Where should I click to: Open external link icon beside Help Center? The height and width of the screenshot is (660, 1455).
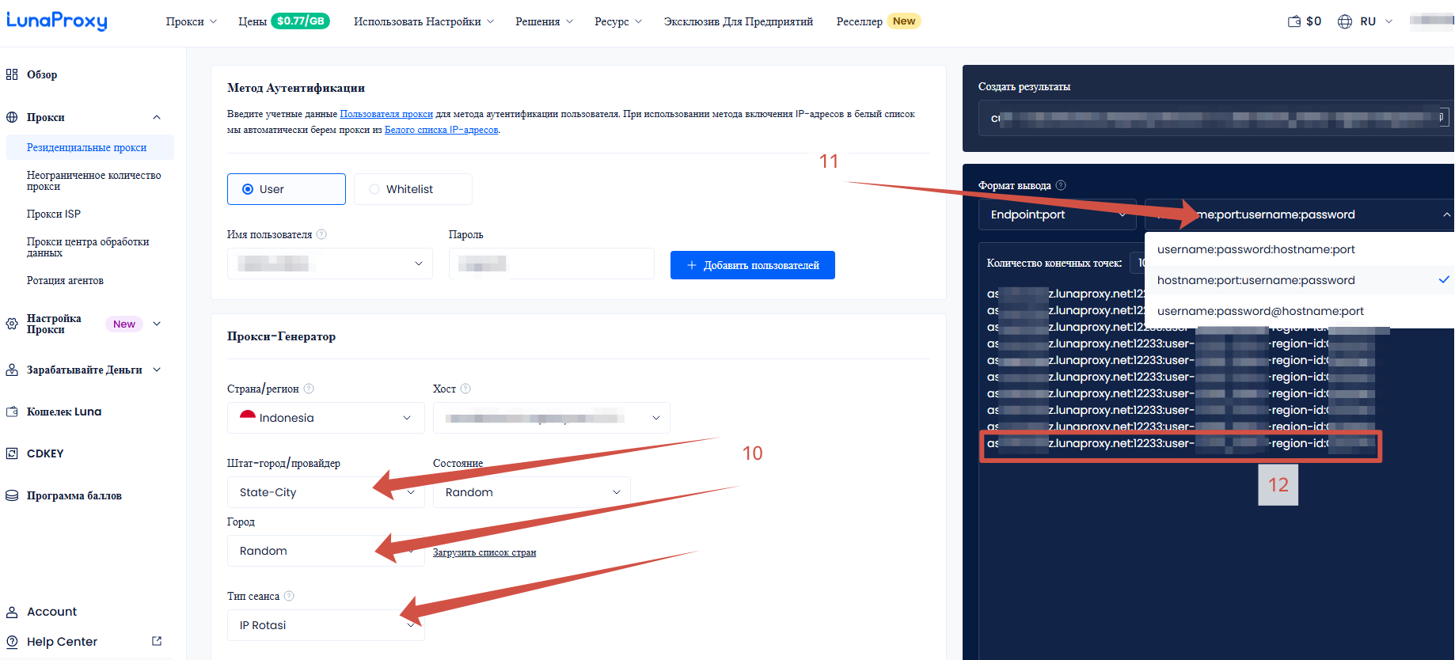[x=157, y=641]
